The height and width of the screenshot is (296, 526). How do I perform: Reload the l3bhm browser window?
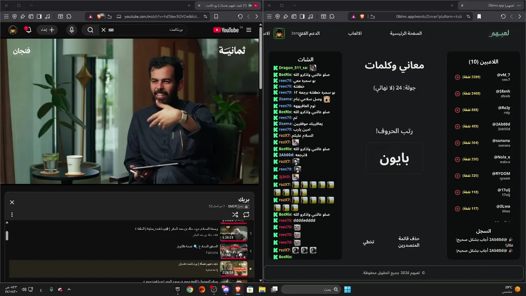(503, 16)
